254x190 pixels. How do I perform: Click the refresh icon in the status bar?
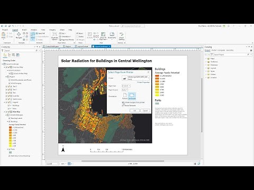199,164
